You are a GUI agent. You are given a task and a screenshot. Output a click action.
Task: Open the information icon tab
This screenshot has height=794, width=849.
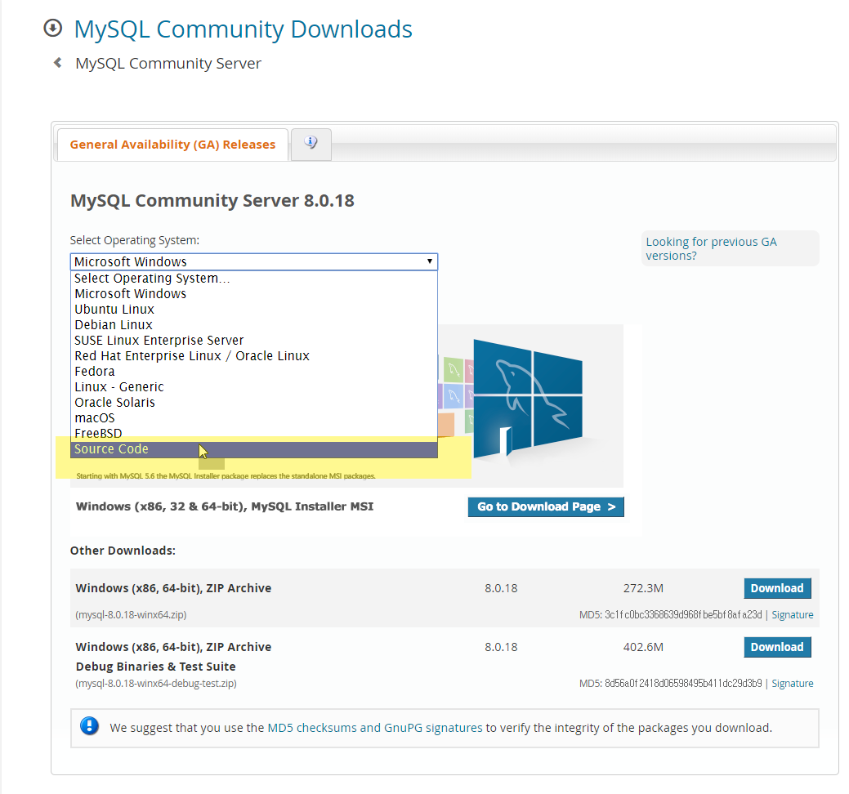(x=311, y=144)
